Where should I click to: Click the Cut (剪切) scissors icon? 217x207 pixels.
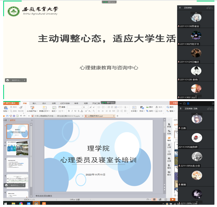click(x=11, y=107)
